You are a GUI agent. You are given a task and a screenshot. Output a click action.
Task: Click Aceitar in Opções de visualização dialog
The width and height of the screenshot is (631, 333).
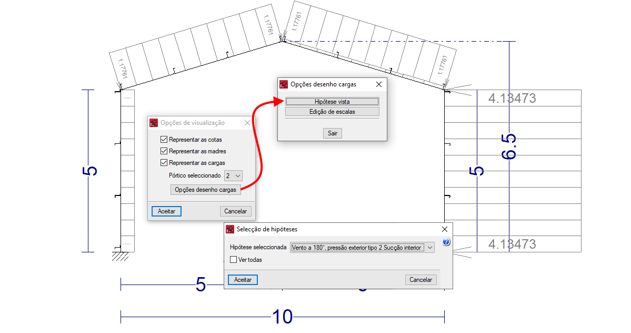point(167,211)
